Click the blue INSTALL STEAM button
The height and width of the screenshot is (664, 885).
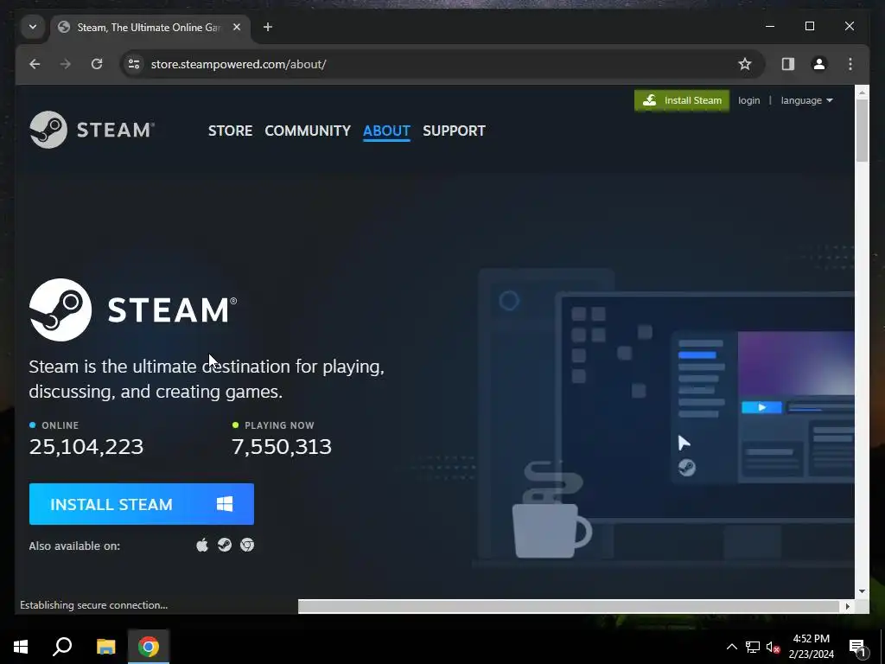tap(142, 504)
